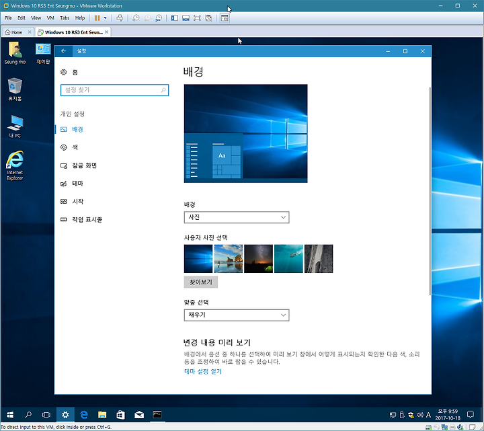Open Mail from the taskbar
Screen dimensions: 484x431
(139, 415)
